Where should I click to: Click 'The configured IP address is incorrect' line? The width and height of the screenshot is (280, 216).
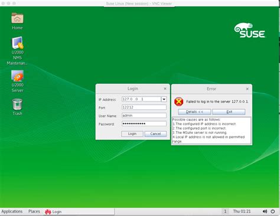pos(204,124)
